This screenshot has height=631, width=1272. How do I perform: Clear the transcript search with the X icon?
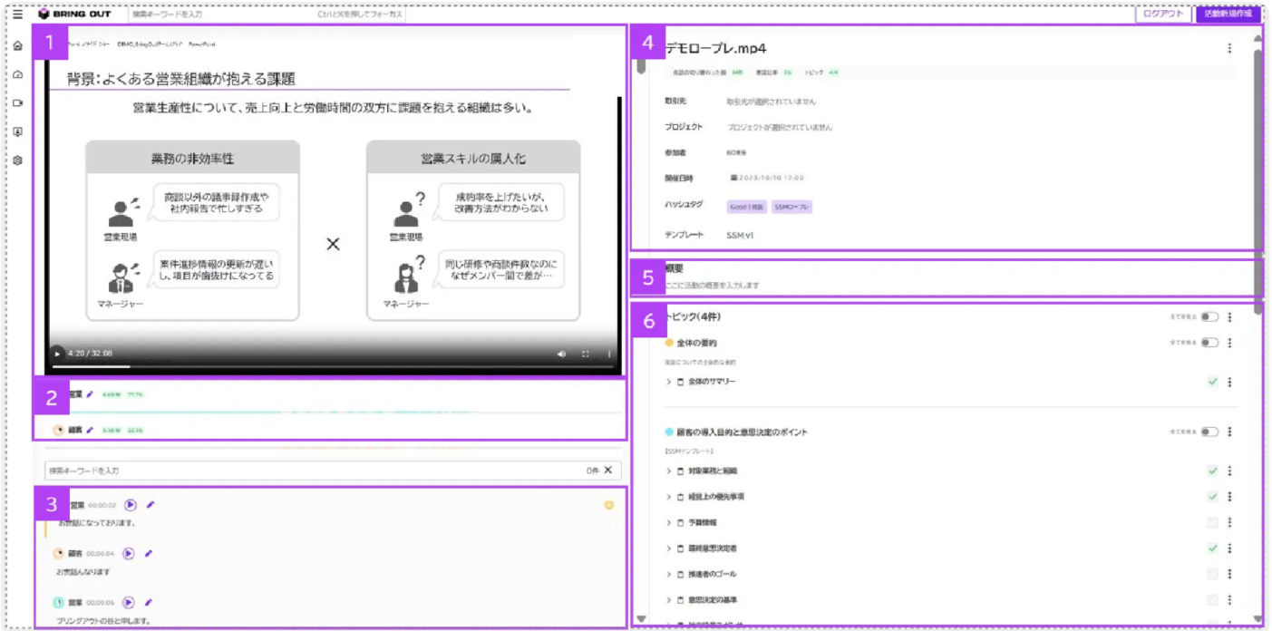coord(608,471)
